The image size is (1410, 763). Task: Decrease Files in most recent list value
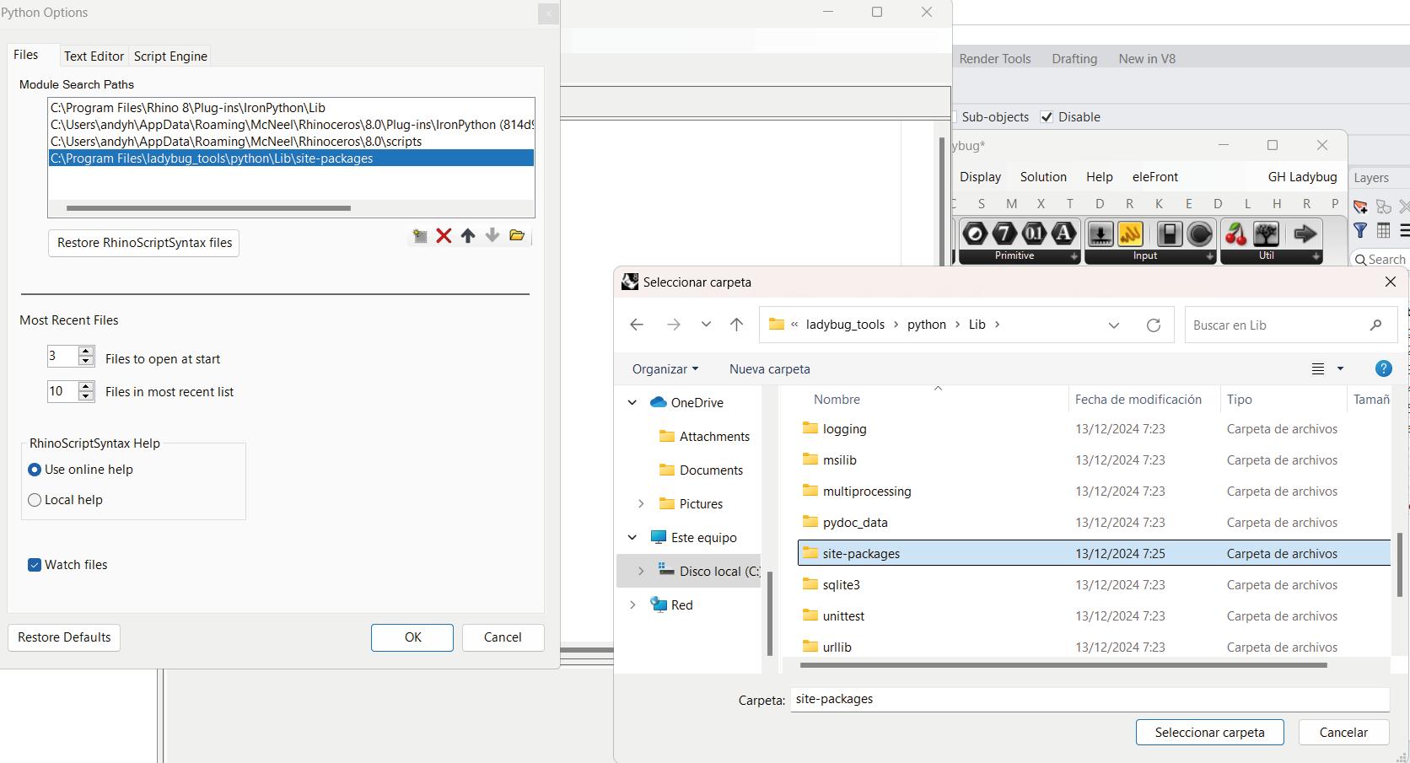[86, 396]
